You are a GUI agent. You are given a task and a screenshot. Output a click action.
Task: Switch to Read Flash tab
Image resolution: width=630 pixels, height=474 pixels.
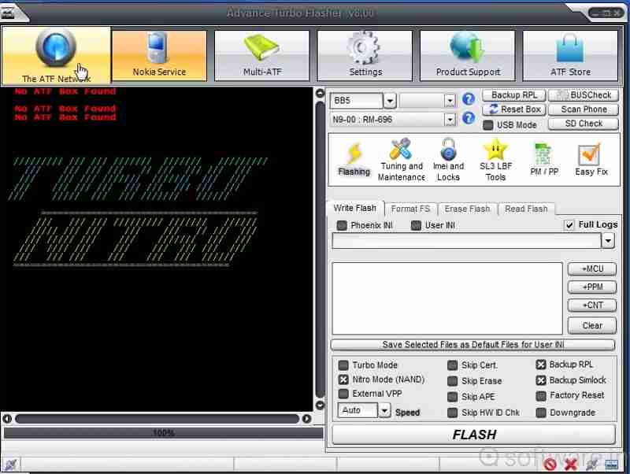pos(526,209)
